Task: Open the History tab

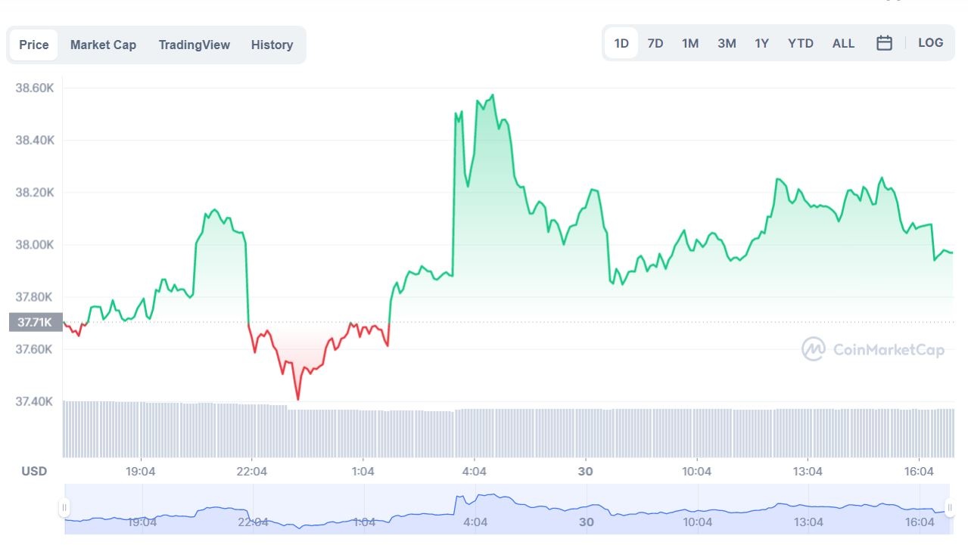Action: (272, 45)
